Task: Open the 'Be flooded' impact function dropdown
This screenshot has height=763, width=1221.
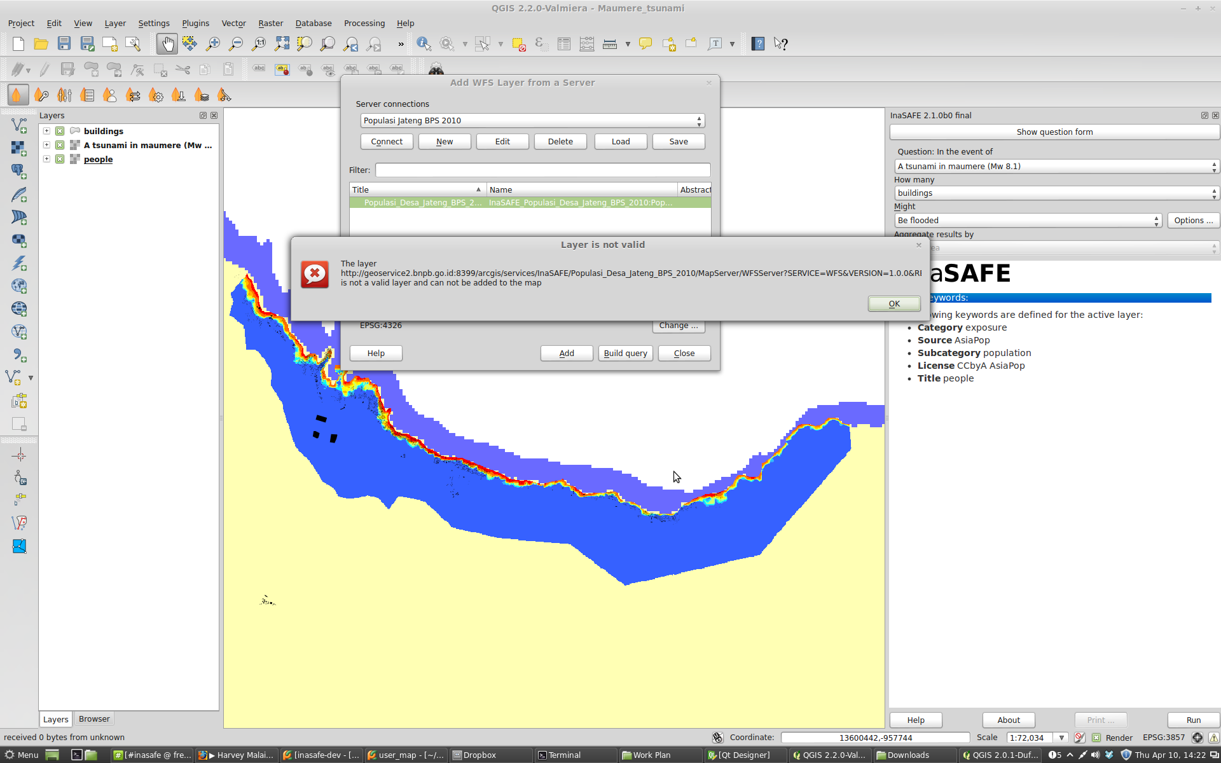Action: 1028,221
